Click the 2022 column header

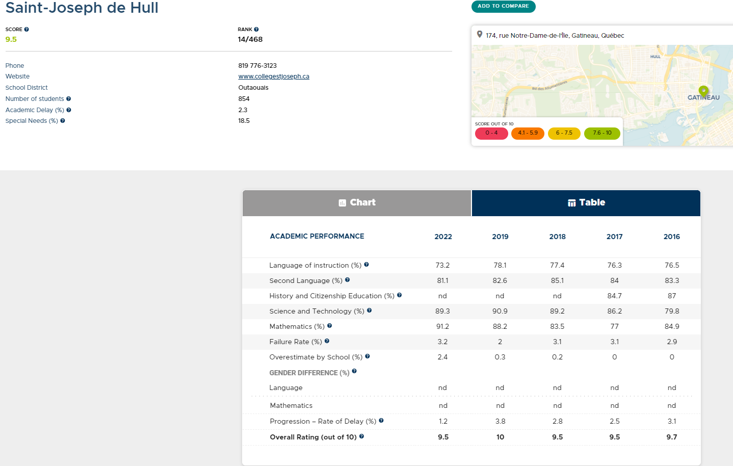(443, 237)
